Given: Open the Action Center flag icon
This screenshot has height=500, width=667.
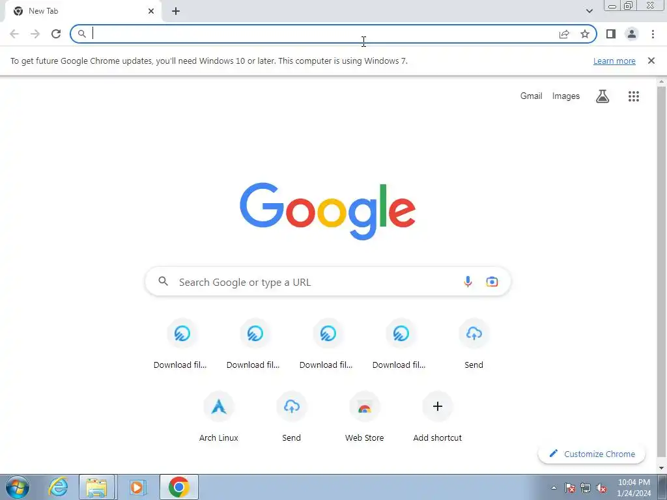Looking at the screenshot, I should [x=570, y=488].
